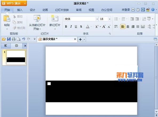Apply font color A button

[88, 27]
